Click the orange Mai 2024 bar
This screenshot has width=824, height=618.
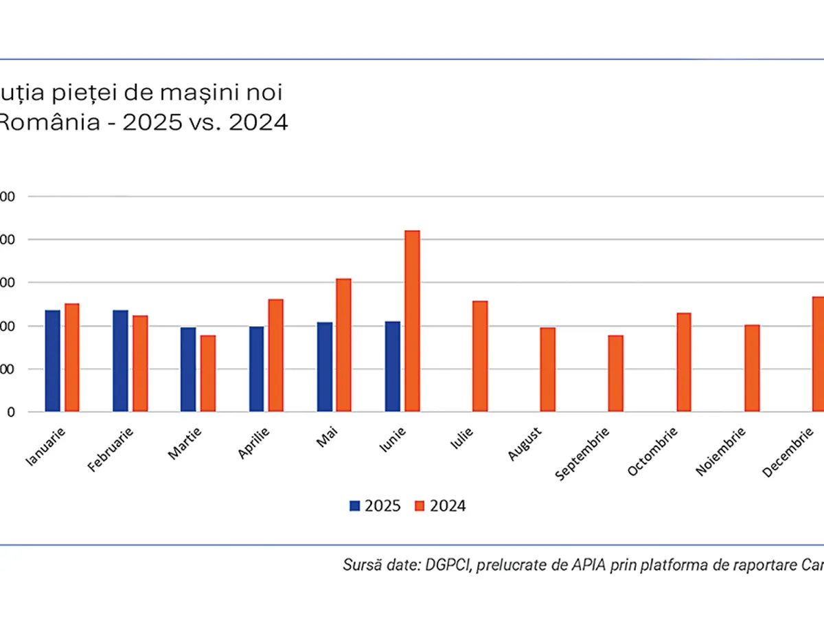click(343, 345)
